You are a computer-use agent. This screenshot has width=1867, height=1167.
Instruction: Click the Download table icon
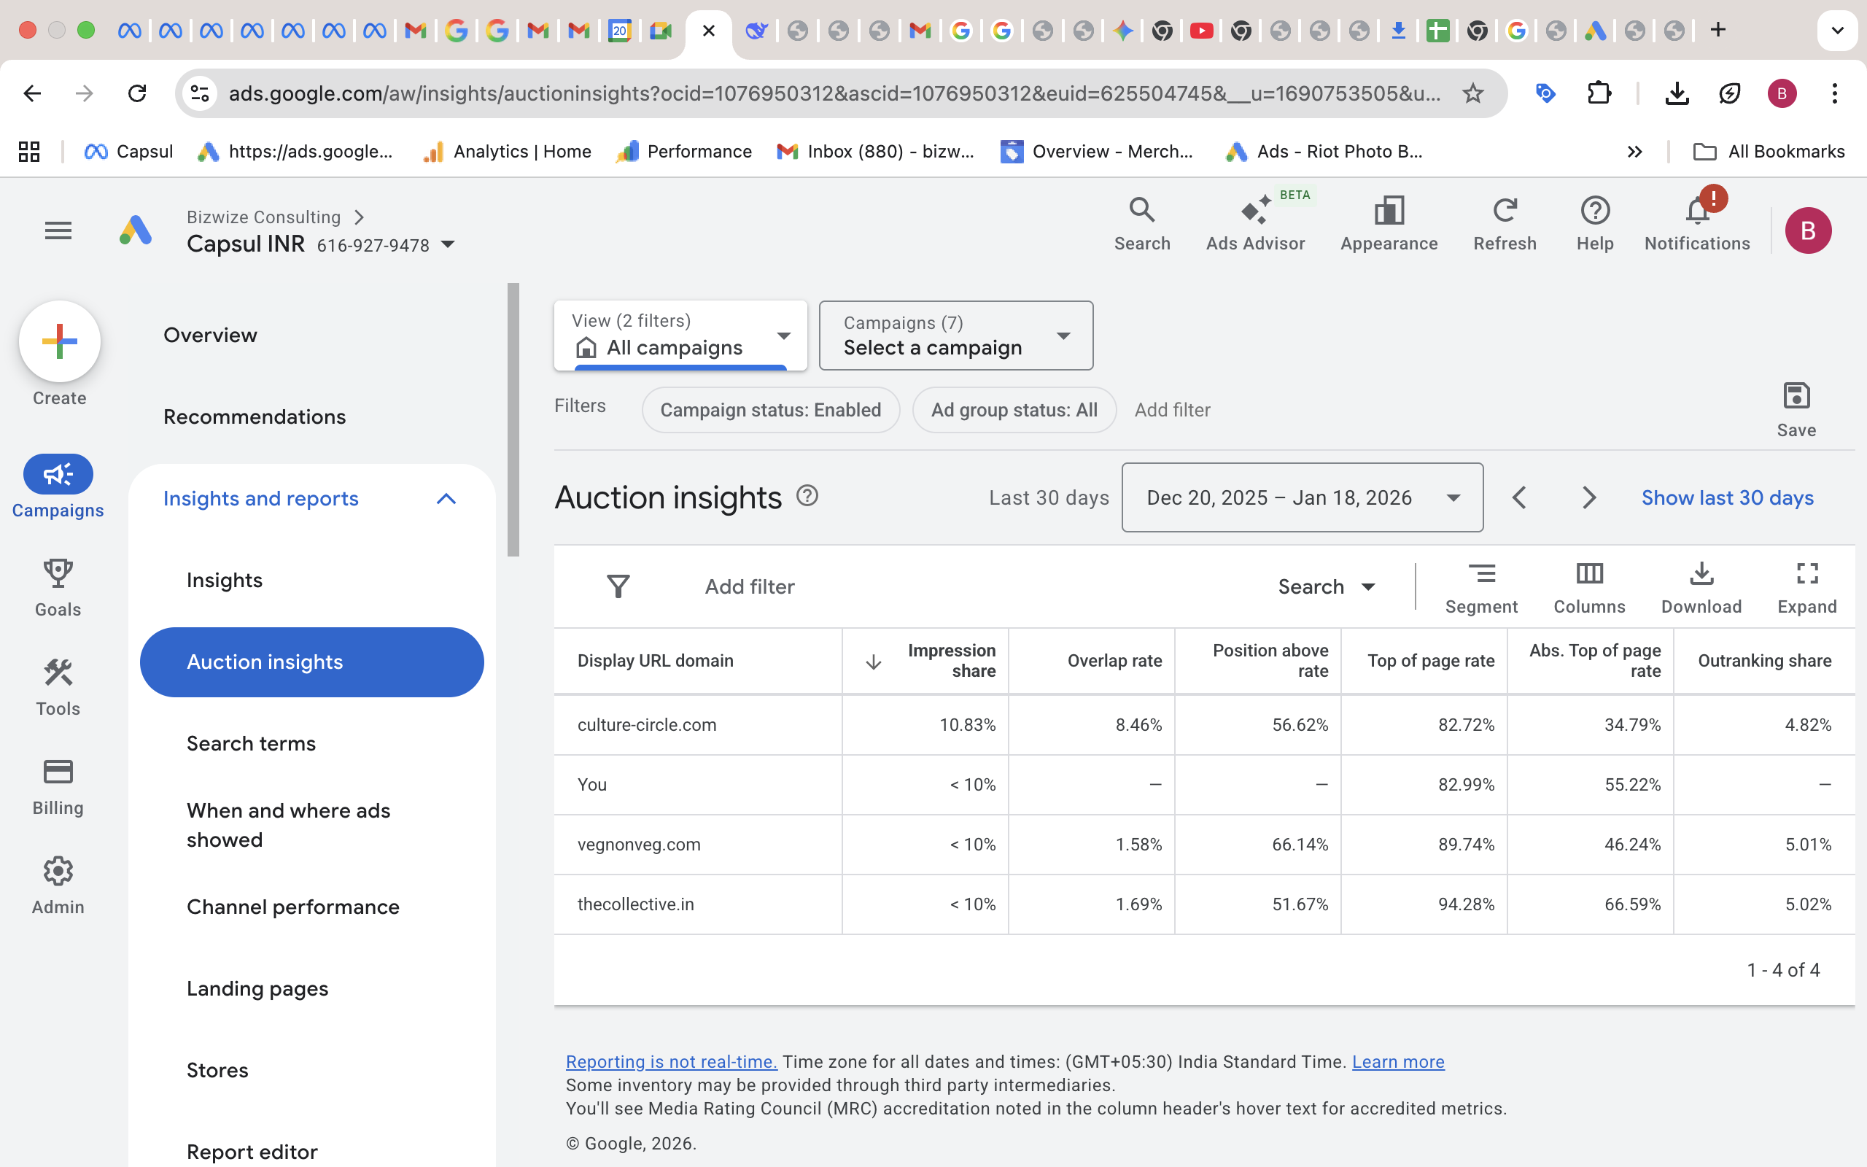coord(1701,586)
